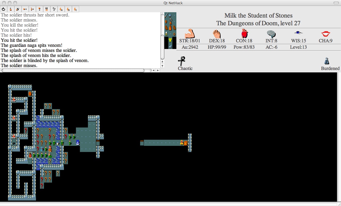Image resolution: width=341 pixels, height=206 pixels.
Task: Toggle the toolbar with the title bar pill button
Action: pos(336,3)
